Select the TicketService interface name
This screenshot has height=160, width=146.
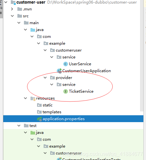[81, 91]
